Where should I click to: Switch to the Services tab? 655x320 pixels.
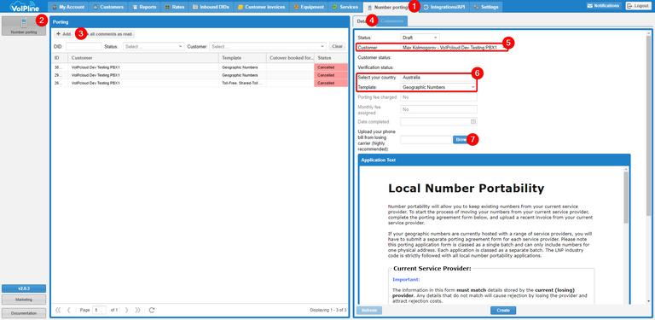pyautogui.click(x=345, y=7)
